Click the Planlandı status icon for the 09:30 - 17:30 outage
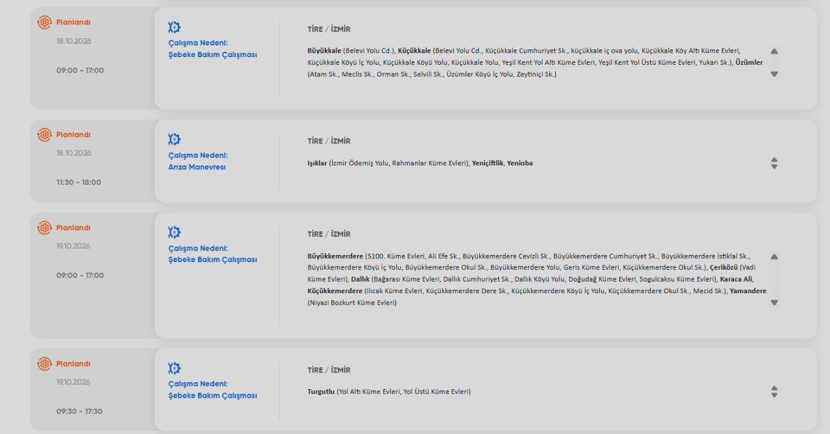The image size is (830, 434). [x=44, y=364]
